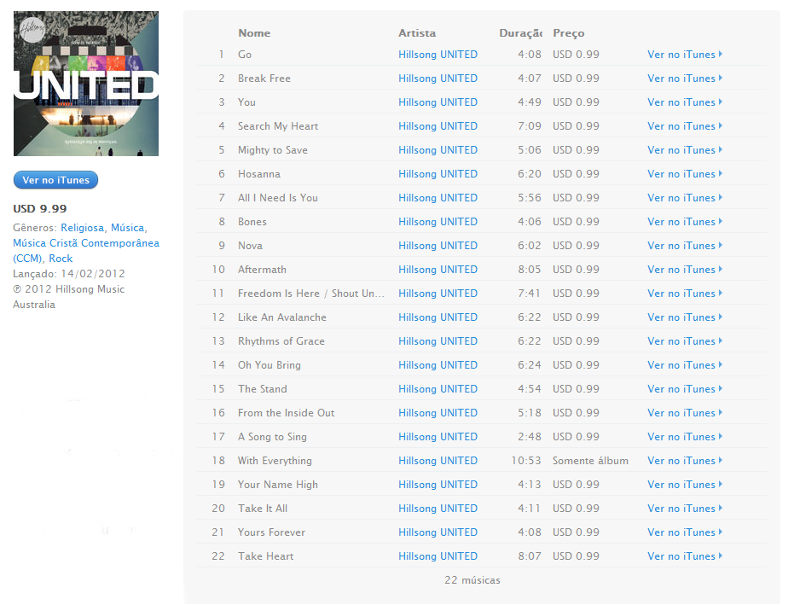Click Ver no iTunes for Your Name High
Screen dimensions: 794x605
click(685, 485)
